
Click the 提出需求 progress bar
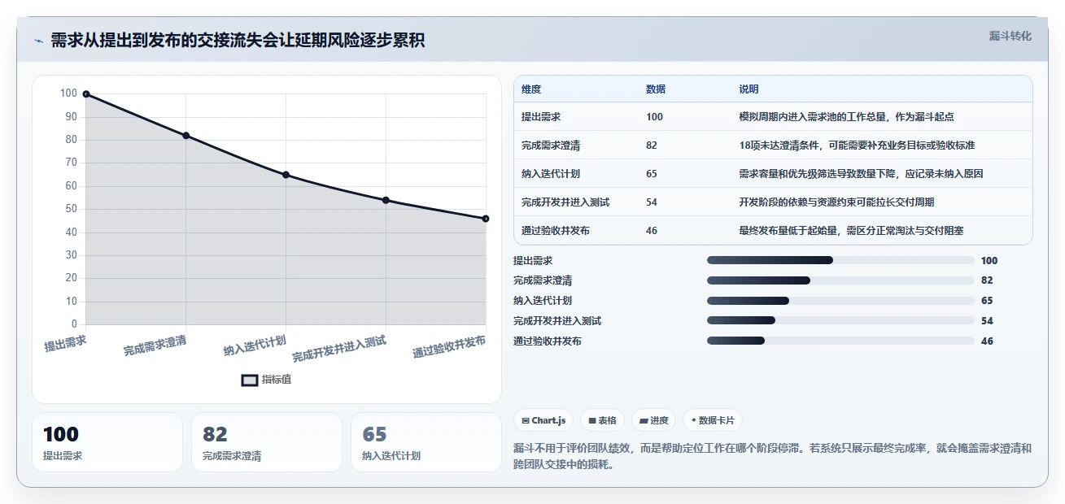point(840,260)
